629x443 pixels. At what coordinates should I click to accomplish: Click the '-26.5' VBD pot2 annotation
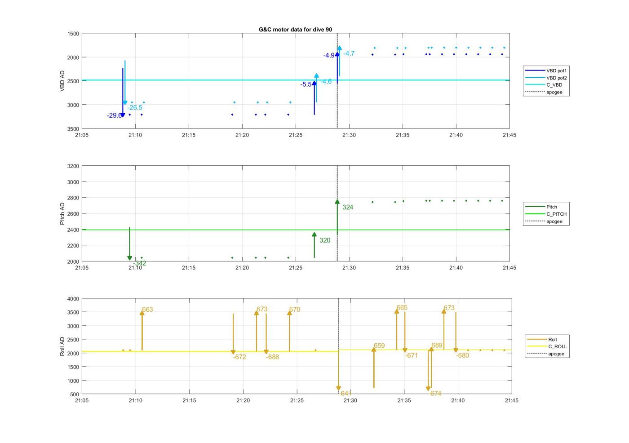coord(135,108)
